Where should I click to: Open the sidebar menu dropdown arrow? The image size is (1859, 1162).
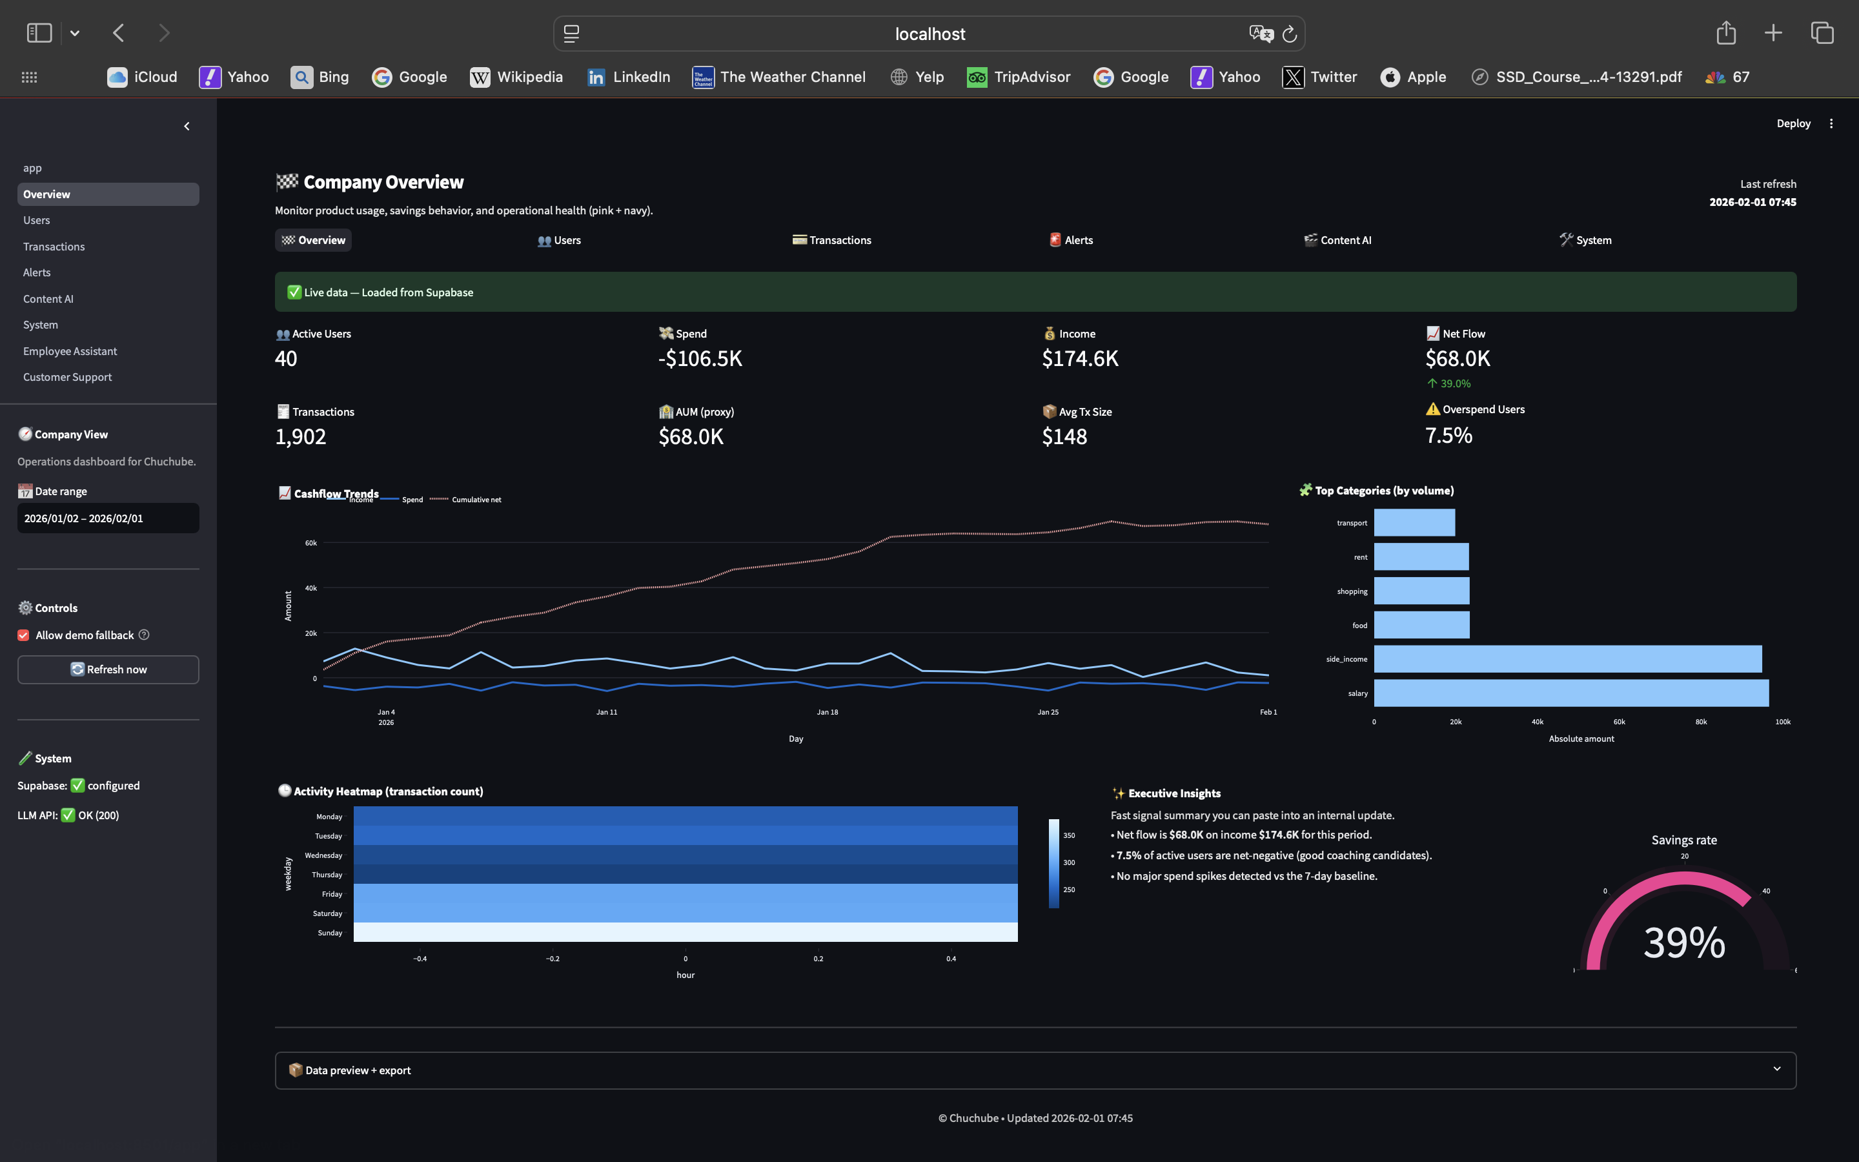pos(74,33)
